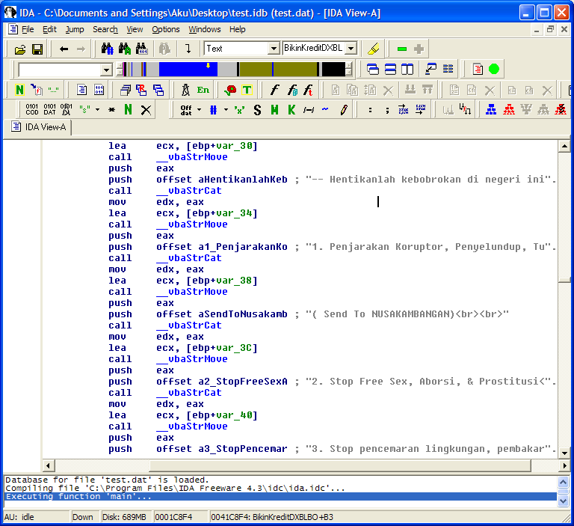
Task: Click the yellow highlighter icon
Action: coord(374,49)
